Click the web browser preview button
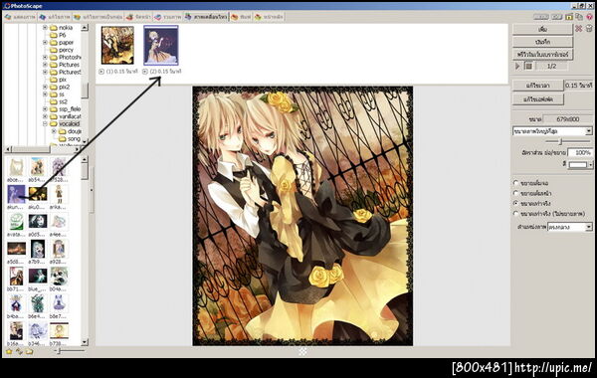The width and height of the screenshot is (597, 378). [542, 55]
